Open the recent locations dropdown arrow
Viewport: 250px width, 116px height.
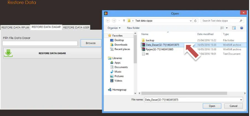tap(119, 21)
